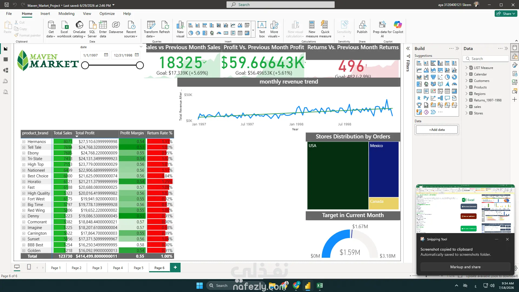The height and width of the screenshot is (292, 519).
Task: Select the R script visual
Action: point(419,98)
